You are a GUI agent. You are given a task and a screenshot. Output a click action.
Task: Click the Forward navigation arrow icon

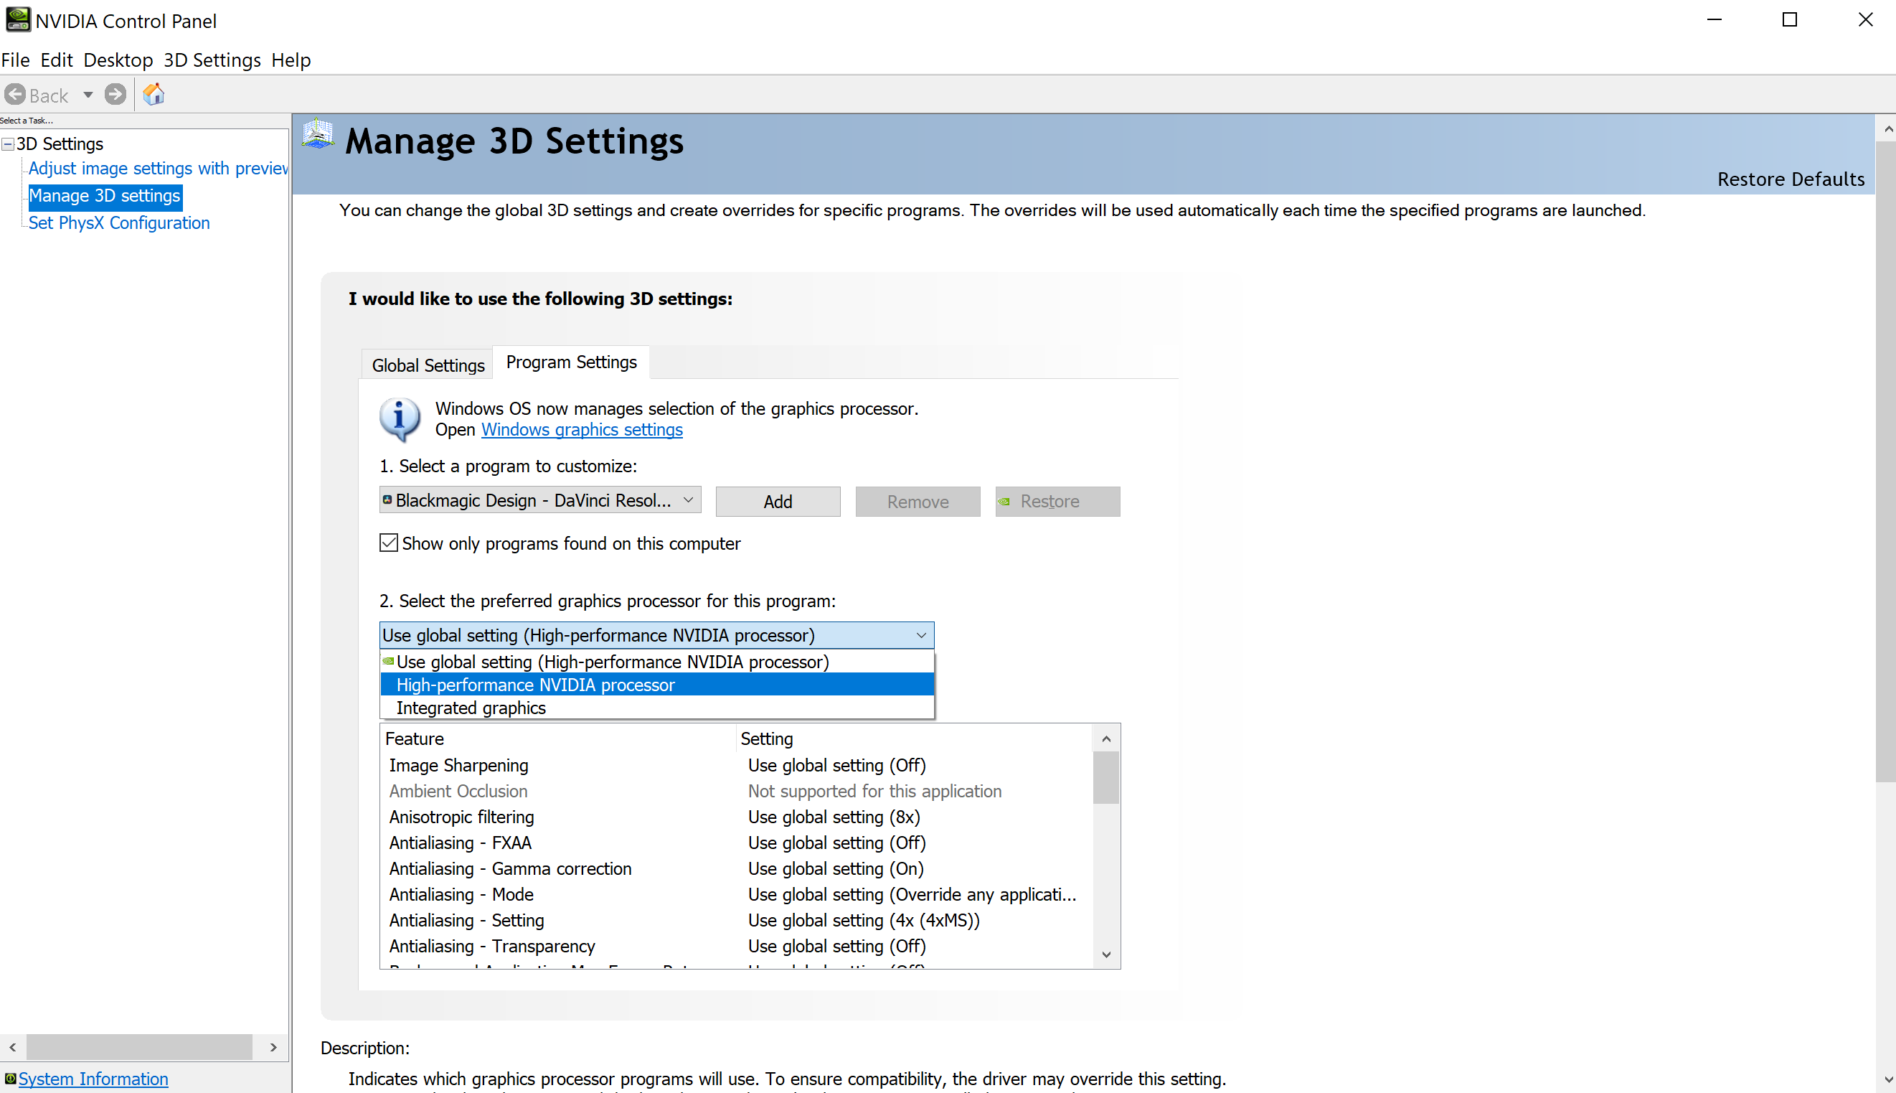tap(115, 94)
